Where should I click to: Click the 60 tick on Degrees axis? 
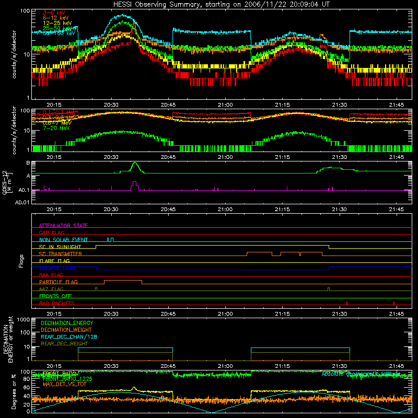tap(27, 387)
